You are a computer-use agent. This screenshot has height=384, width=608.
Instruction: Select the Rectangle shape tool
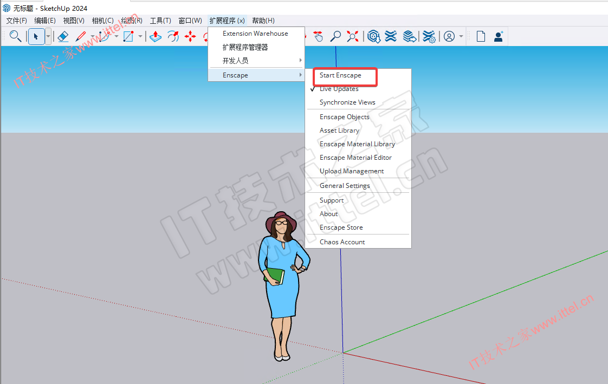[128, 36]
